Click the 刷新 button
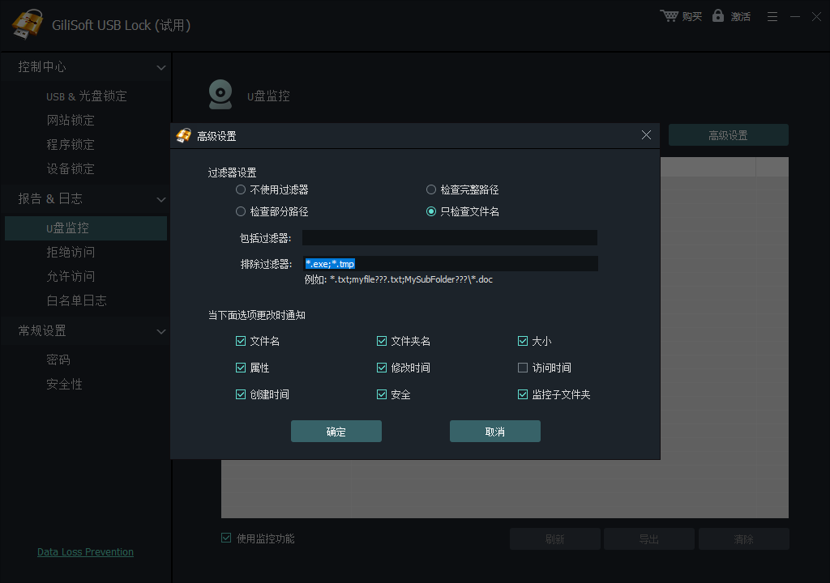 (554, 538)
